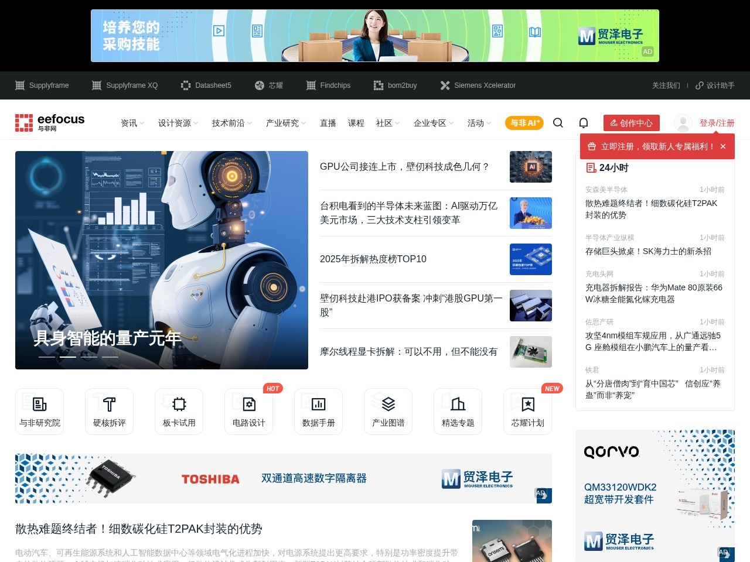Open 板卡试用 section
Viewport: 750px width, 562px height.
179,410
